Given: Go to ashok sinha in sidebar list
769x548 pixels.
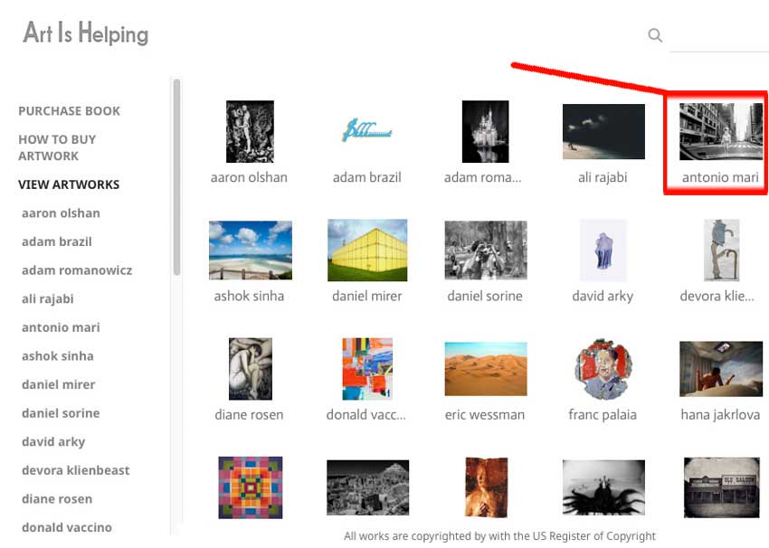Looking at the screenshot, I should click(58, 356).
